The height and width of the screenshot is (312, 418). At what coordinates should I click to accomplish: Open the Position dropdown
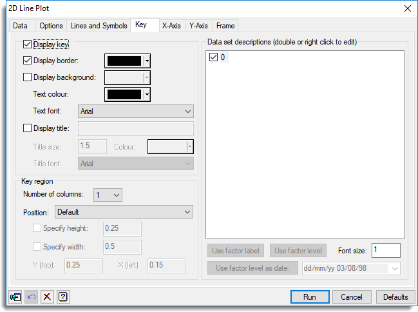pyautogui.click(x=124, y=211)
